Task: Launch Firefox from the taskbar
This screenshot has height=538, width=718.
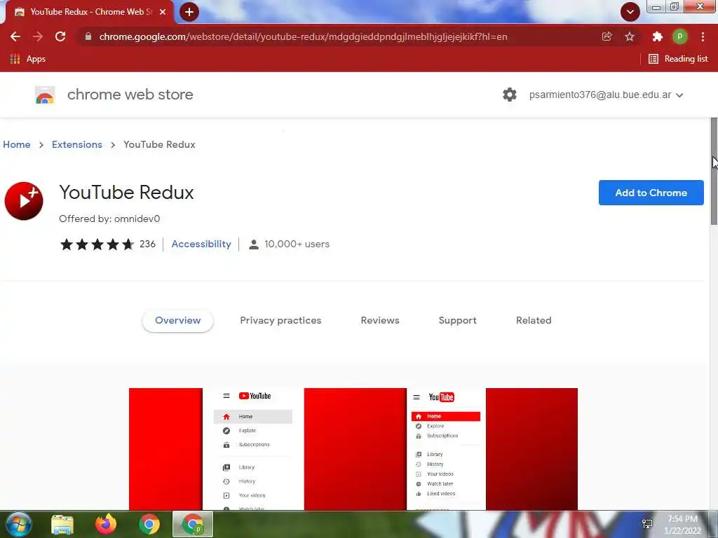Action: pyautogui.click(x=106, y=524)
